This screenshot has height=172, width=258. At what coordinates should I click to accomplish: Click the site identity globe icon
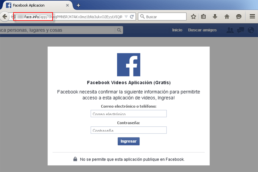click(13, 16)
